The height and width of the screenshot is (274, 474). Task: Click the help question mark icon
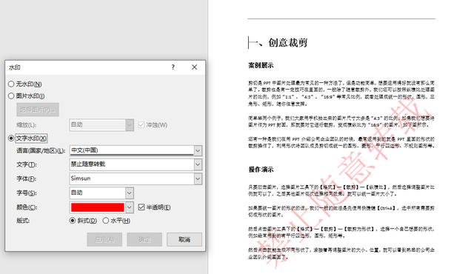tap(173, 67)
